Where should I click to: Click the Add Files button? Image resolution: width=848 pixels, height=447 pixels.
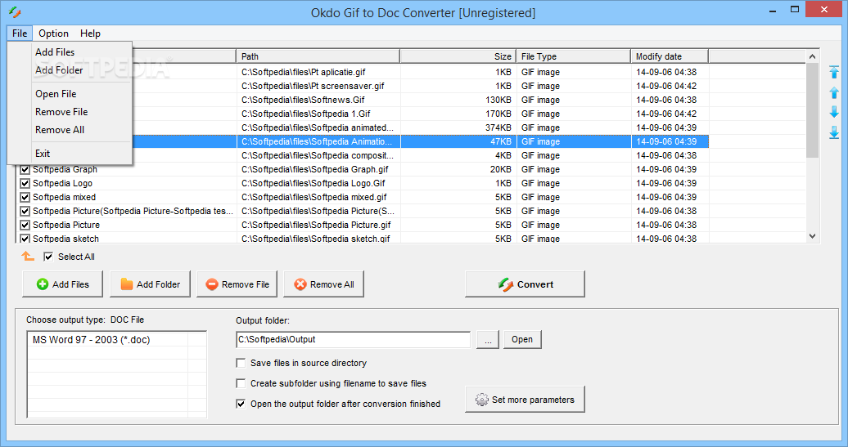63,284
